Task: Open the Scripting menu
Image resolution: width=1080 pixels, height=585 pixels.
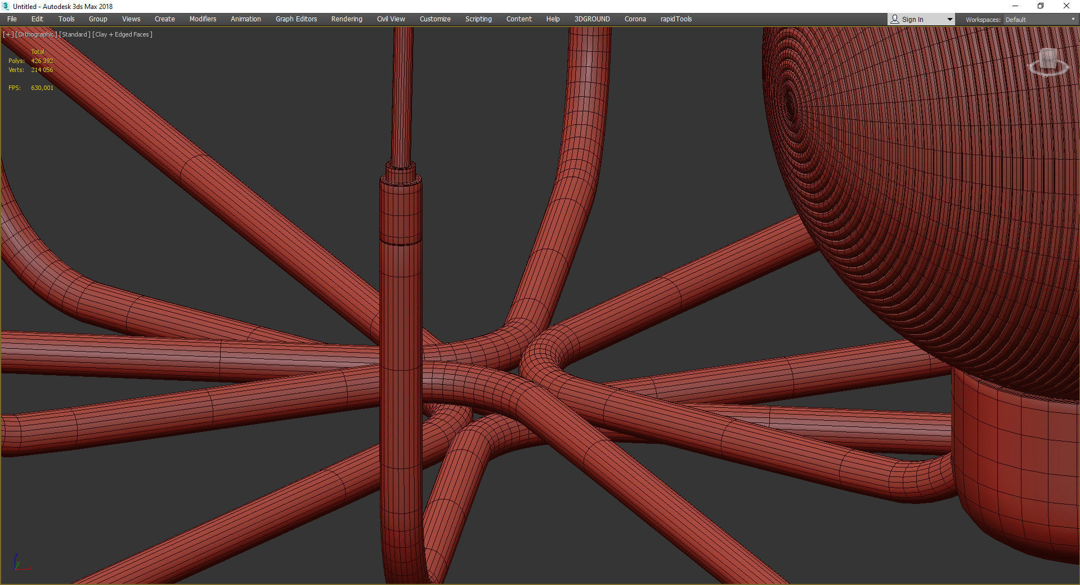Action: pos(478,19)
